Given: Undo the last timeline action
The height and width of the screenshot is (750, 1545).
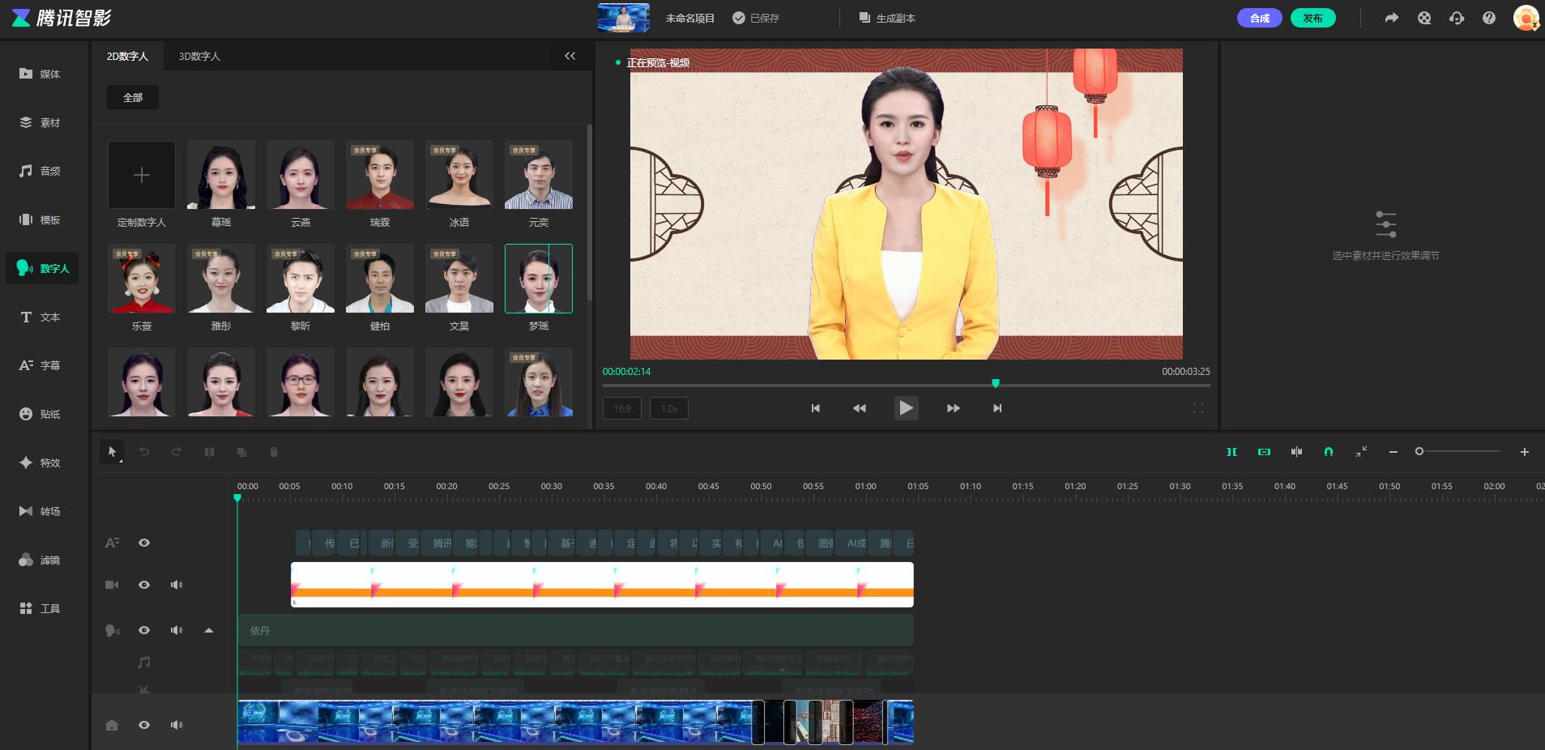Looking at the screenshot, I should [x=144, y=452].
